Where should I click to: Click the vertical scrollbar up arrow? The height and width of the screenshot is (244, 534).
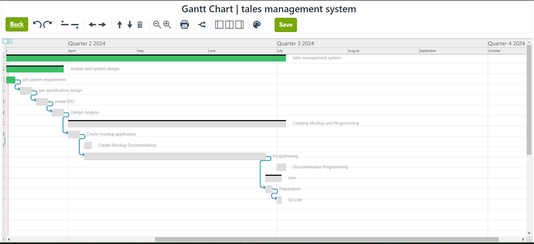(x=529, y=42)
